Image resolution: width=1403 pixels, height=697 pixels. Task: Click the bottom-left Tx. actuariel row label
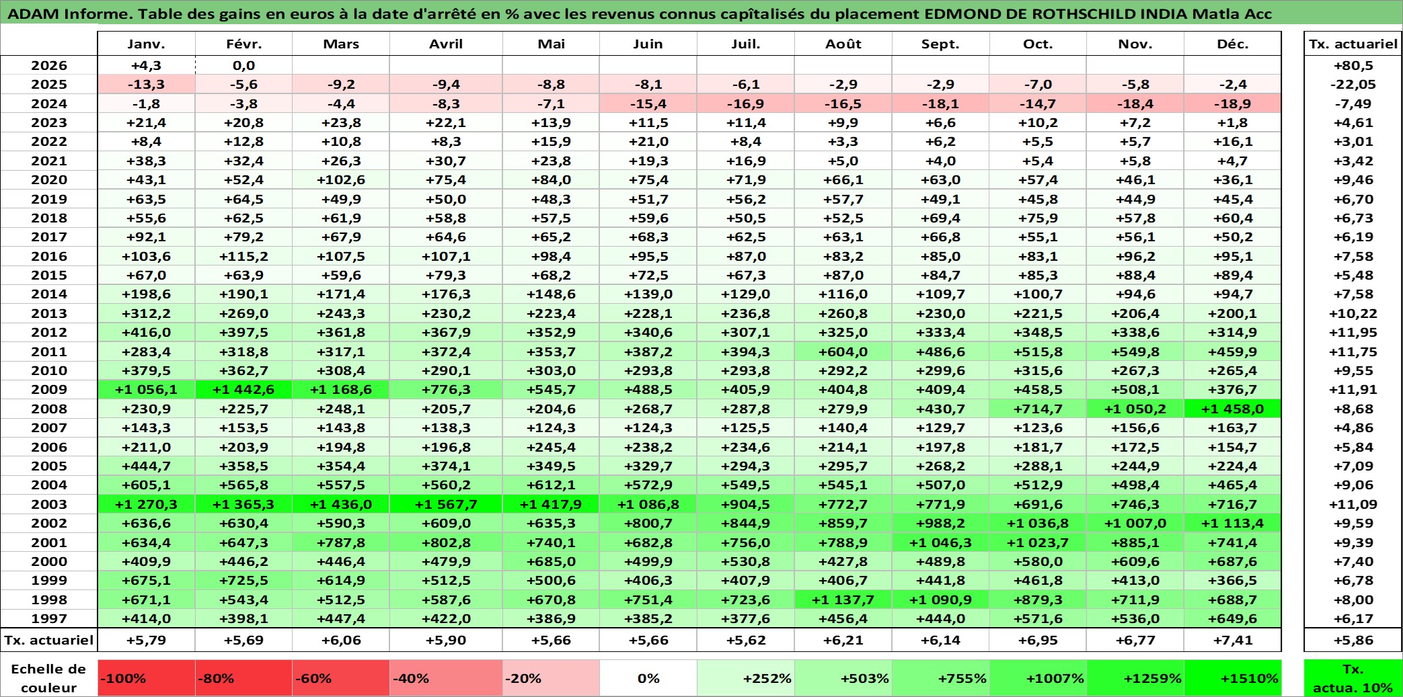point(49,640)
